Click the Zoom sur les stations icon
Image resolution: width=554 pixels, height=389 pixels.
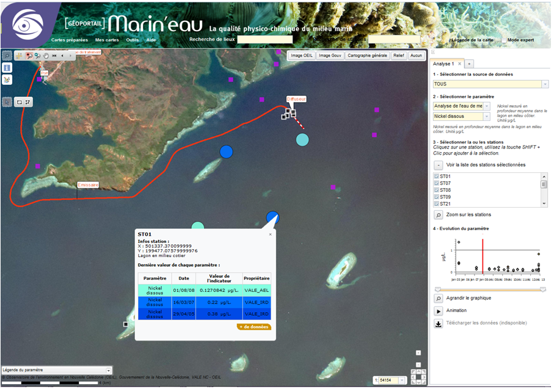pyautogui.click(x=439, y=215)
